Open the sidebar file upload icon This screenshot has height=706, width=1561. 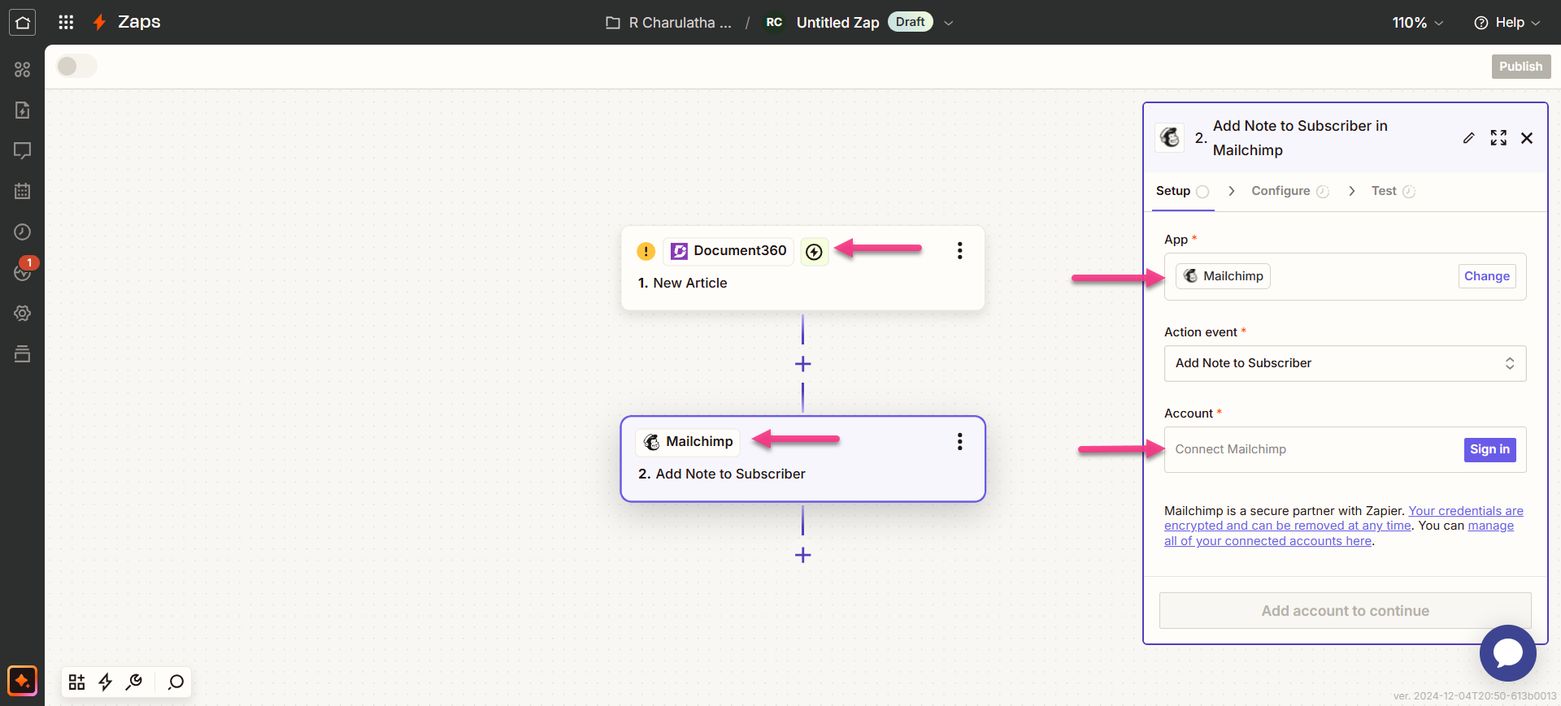(22, 110)
